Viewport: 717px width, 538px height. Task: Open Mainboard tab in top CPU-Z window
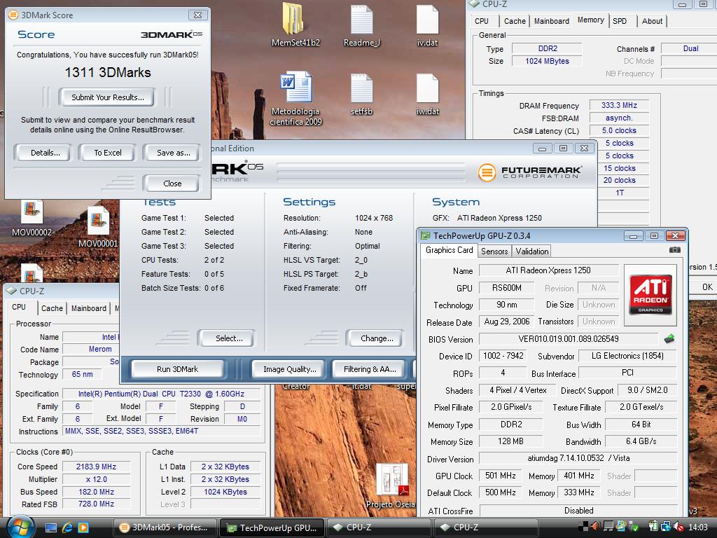point(552,21)
